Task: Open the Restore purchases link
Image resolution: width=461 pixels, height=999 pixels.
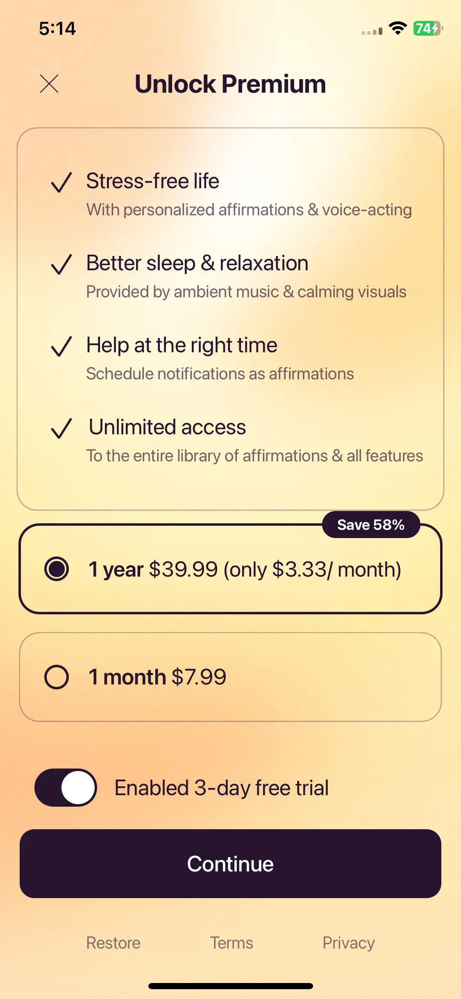Action: tap(114, 943)
